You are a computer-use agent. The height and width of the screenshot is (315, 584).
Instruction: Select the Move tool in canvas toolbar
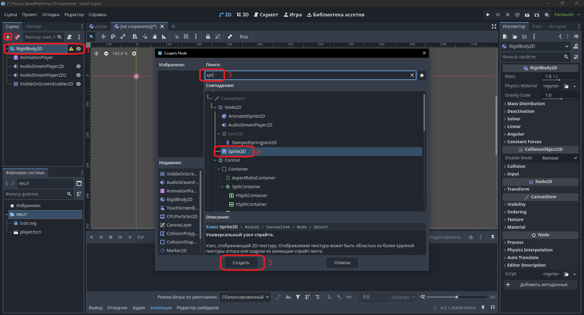[103, 36]
